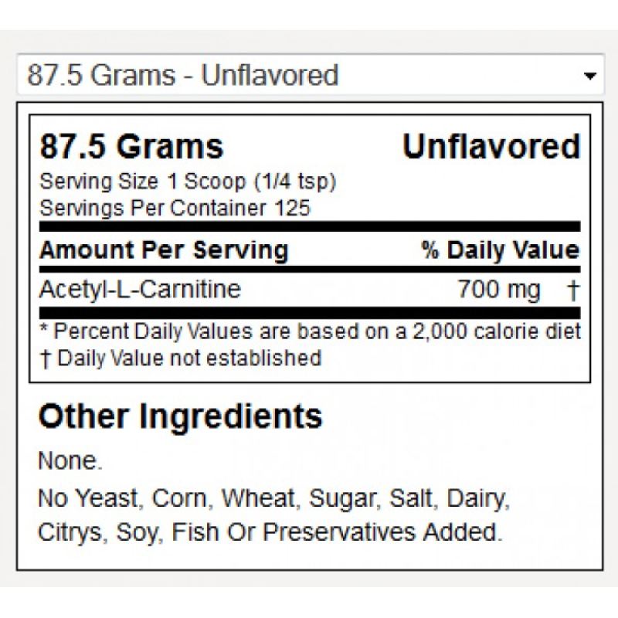
Task: Click the thick black divider under servings
Action: [310, 226]
